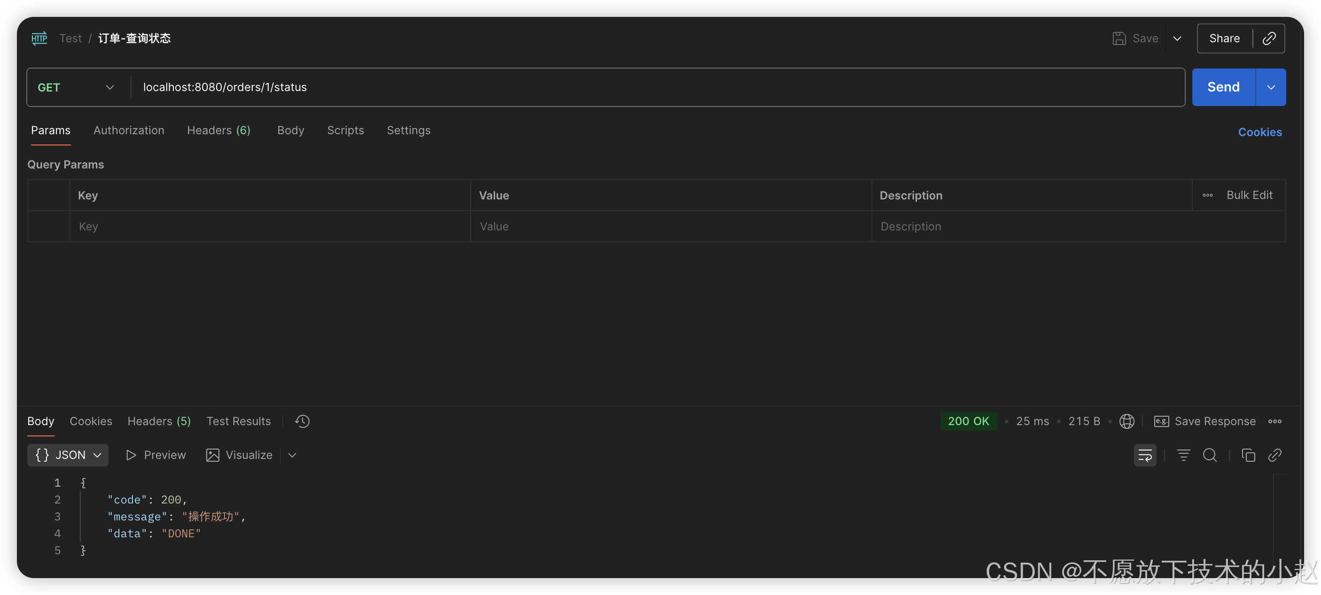1321x595 pixels.
Task: Open the three-dot menu beside Save Response
Action: [x=1275, y=421]
